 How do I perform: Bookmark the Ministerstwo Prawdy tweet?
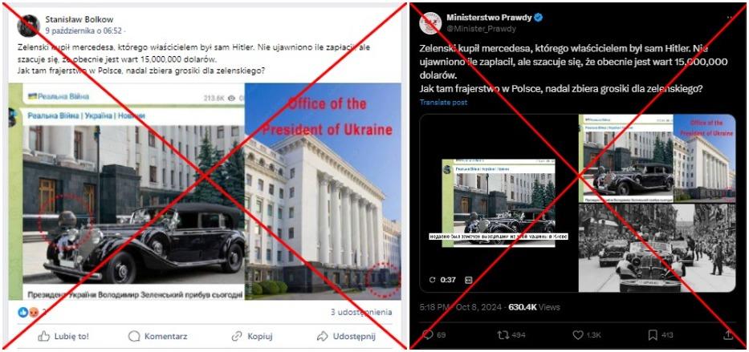[653, 335]
